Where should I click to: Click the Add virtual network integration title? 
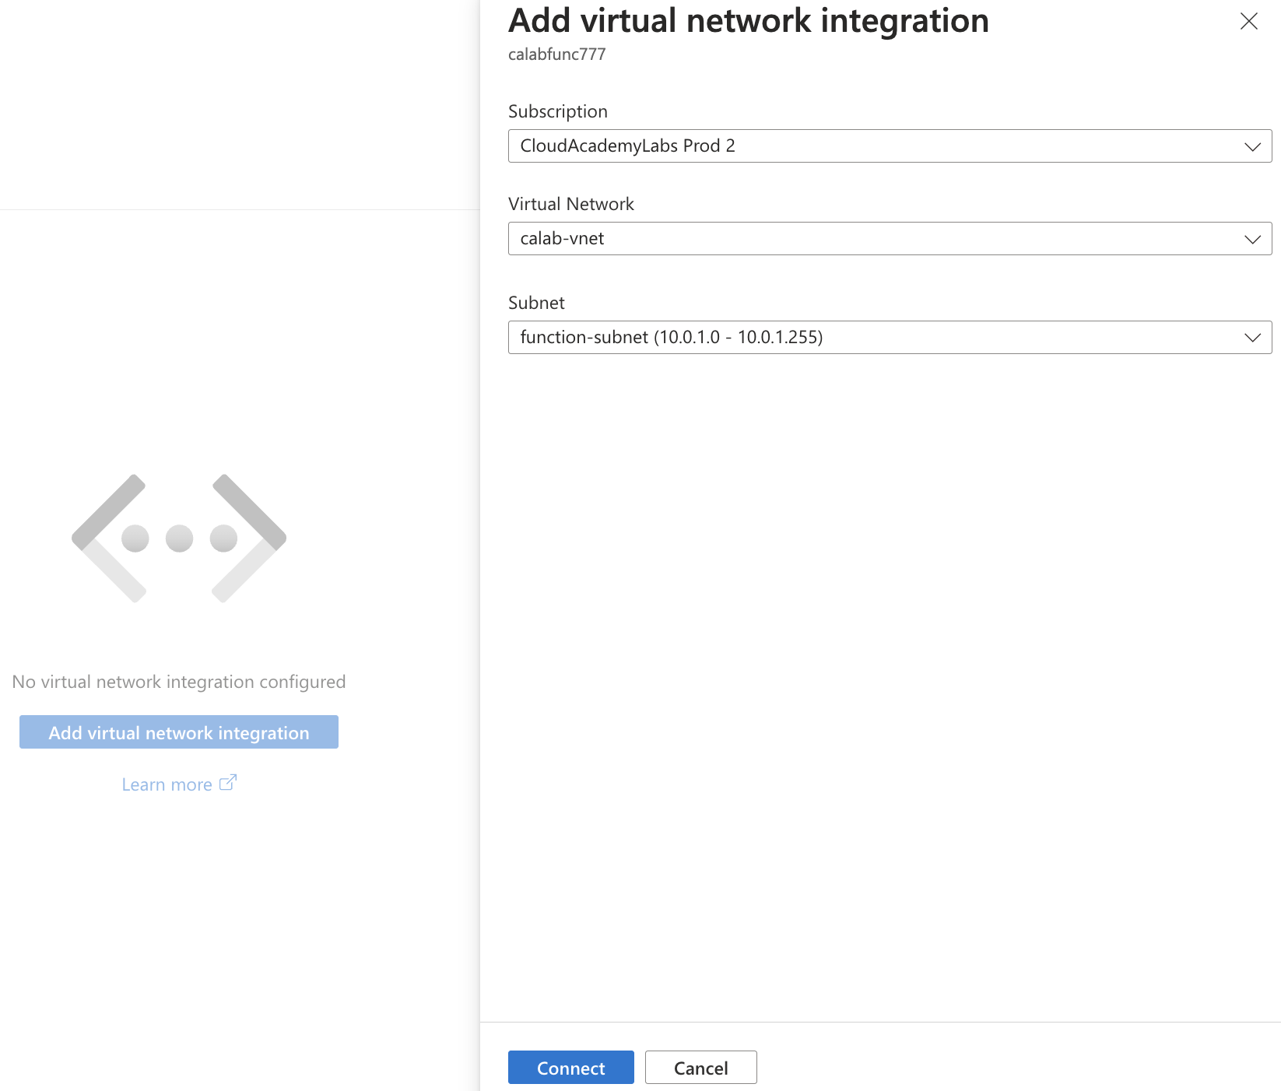[748, 20]
